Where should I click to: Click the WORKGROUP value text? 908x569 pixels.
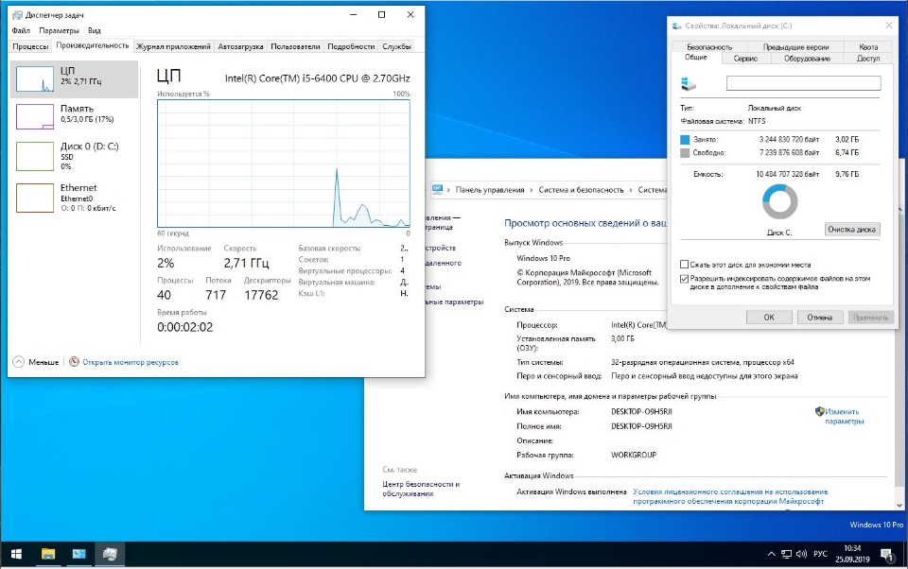[x=634, y=455]
